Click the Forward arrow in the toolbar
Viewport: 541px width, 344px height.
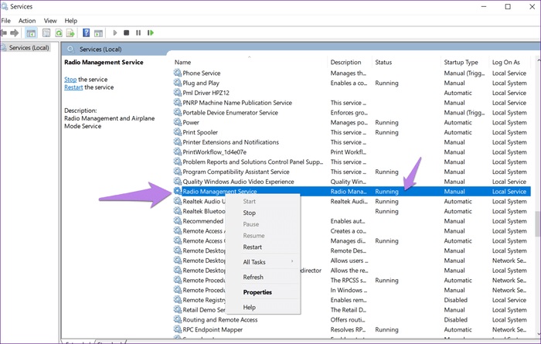[x=14, y=33]
